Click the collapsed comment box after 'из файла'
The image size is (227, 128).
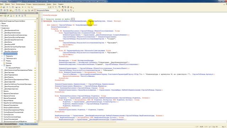(x=73, y=19)
